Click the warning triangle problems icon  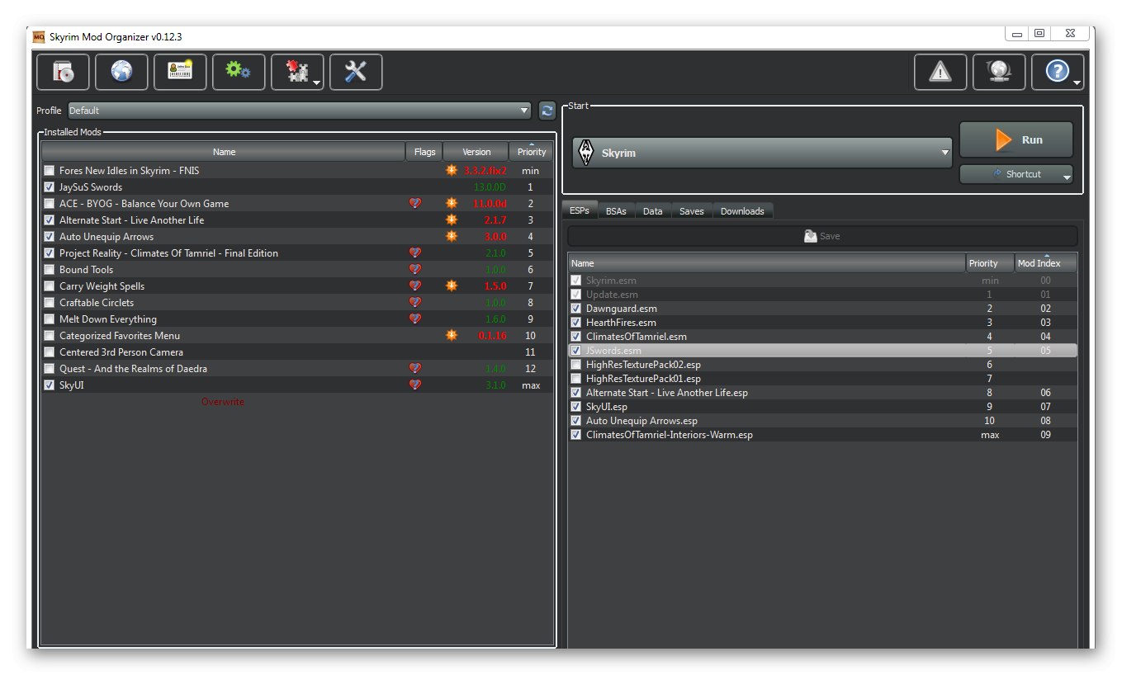(940, 72)
